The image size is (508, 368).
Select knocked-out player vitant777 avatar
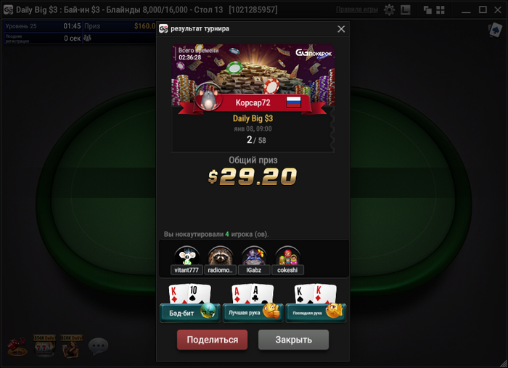coord(187,256)
